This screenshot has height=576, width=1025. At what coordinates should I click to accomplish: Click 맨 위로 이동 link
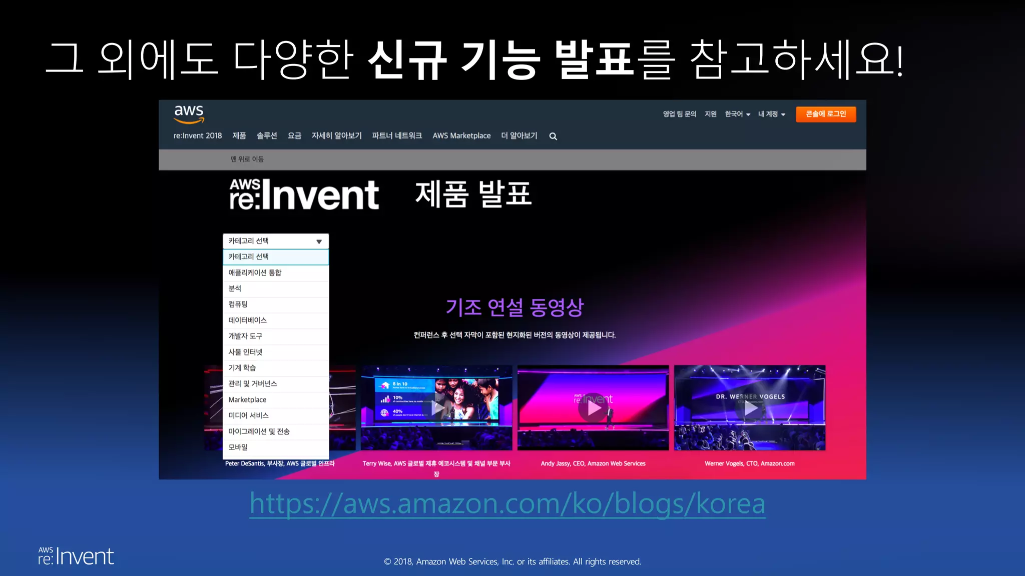pos(247,159)
